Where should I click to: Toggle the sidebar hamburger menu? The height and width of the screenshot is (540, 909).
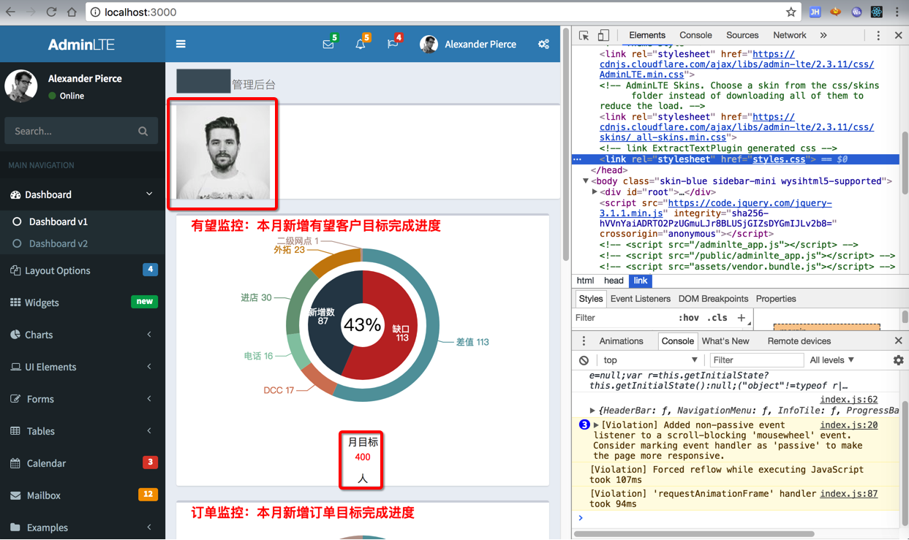tap(181, 45)
